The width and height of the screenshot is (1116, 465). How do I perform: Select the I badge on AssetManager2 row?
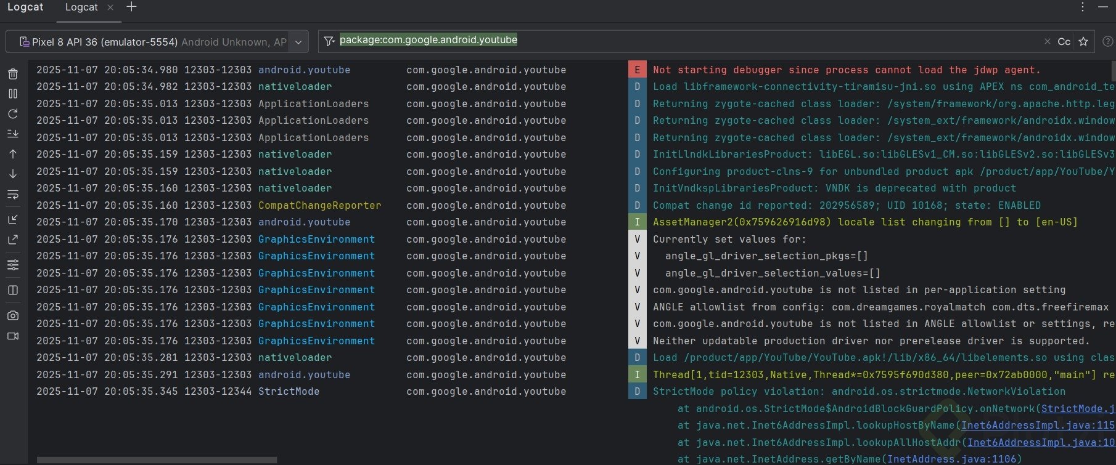(637, 222)
